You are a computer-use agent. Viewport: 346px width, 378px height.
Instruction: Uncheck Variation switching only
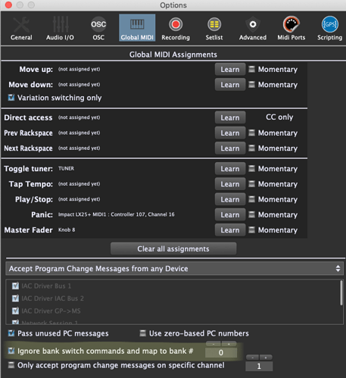(x=11, y=98)
